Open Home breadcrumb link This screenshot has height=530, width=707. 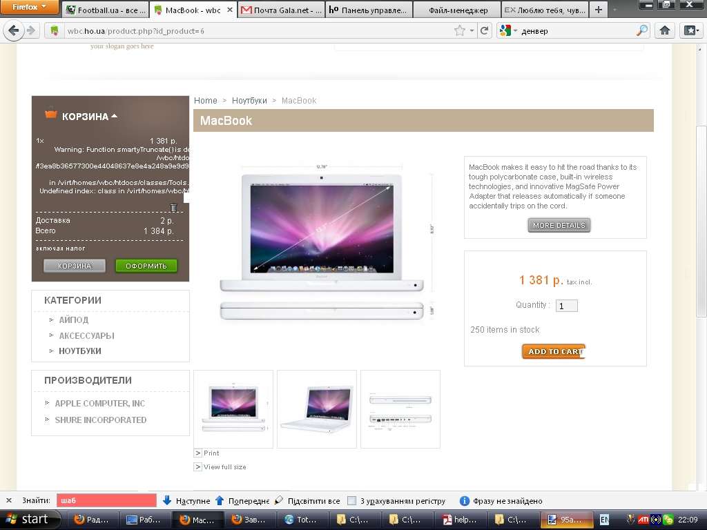tap(206, 101)
